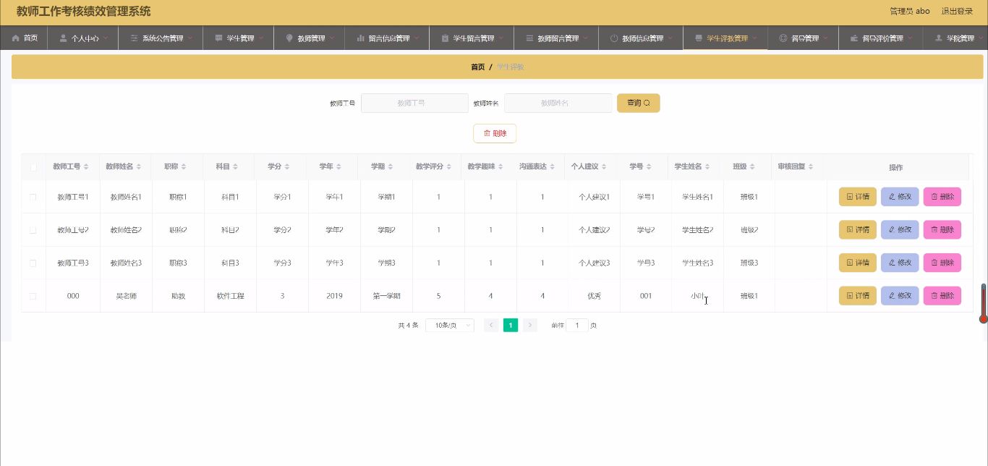Sort by the 个人建议 column sort icon
Viewport: 988px width, 466px height.
click(605, 167)
